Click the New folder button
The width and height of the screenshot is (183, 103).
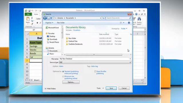(61, 23)
